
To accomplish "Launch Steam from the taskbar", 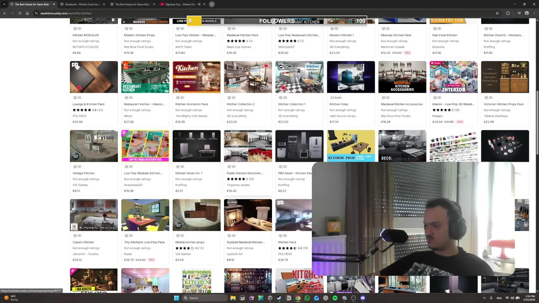I will pos(279,298).
